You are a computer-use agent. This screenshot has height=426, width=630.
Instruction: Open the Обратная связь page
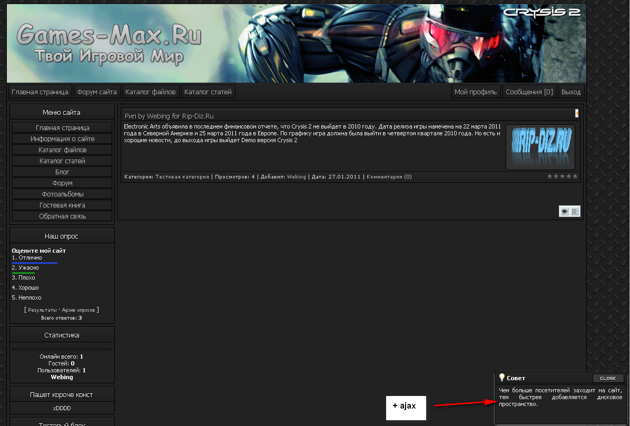(62, 216)
